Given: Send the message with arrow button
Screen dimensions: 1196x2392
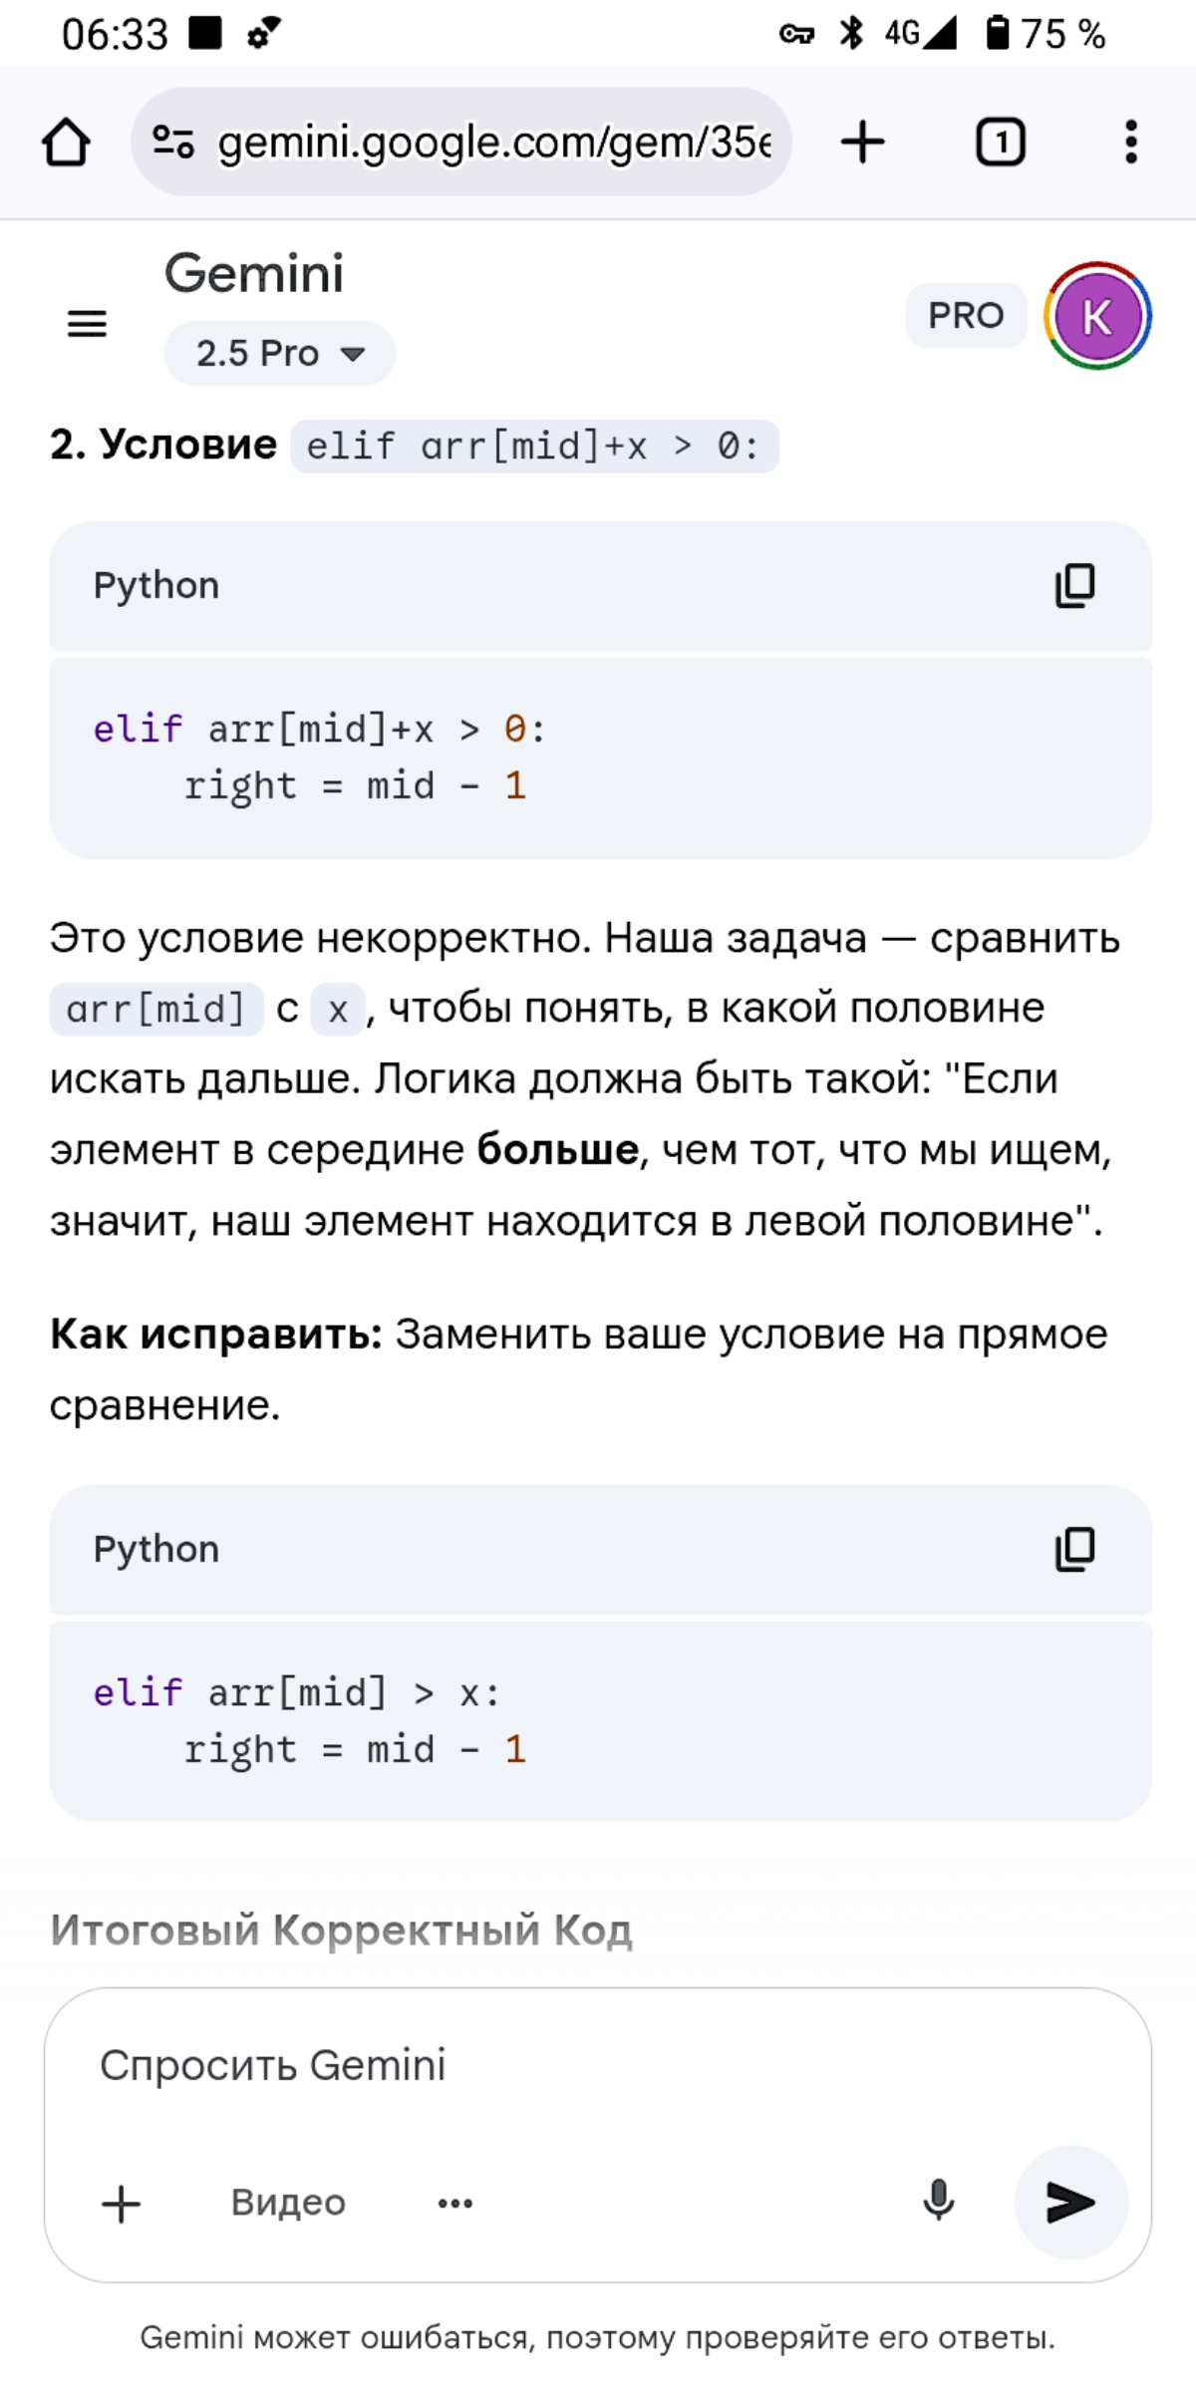Looking at the screenshot, I should [x=1071, y=2202].
